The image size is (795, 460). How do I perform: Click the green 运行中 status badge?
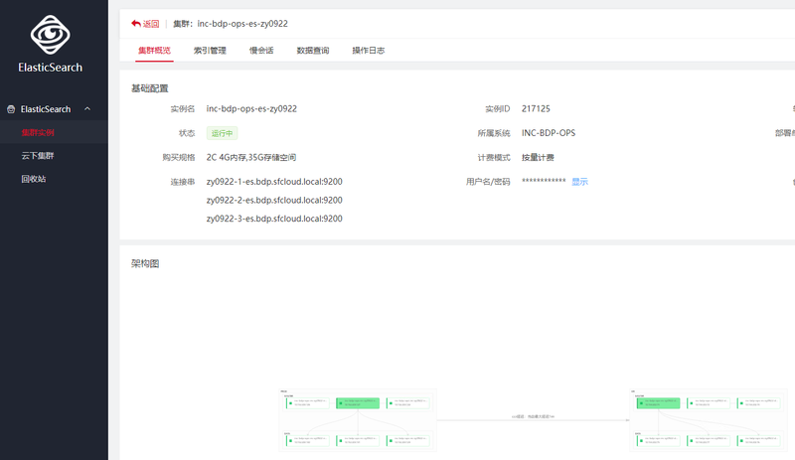pos(222,133)
